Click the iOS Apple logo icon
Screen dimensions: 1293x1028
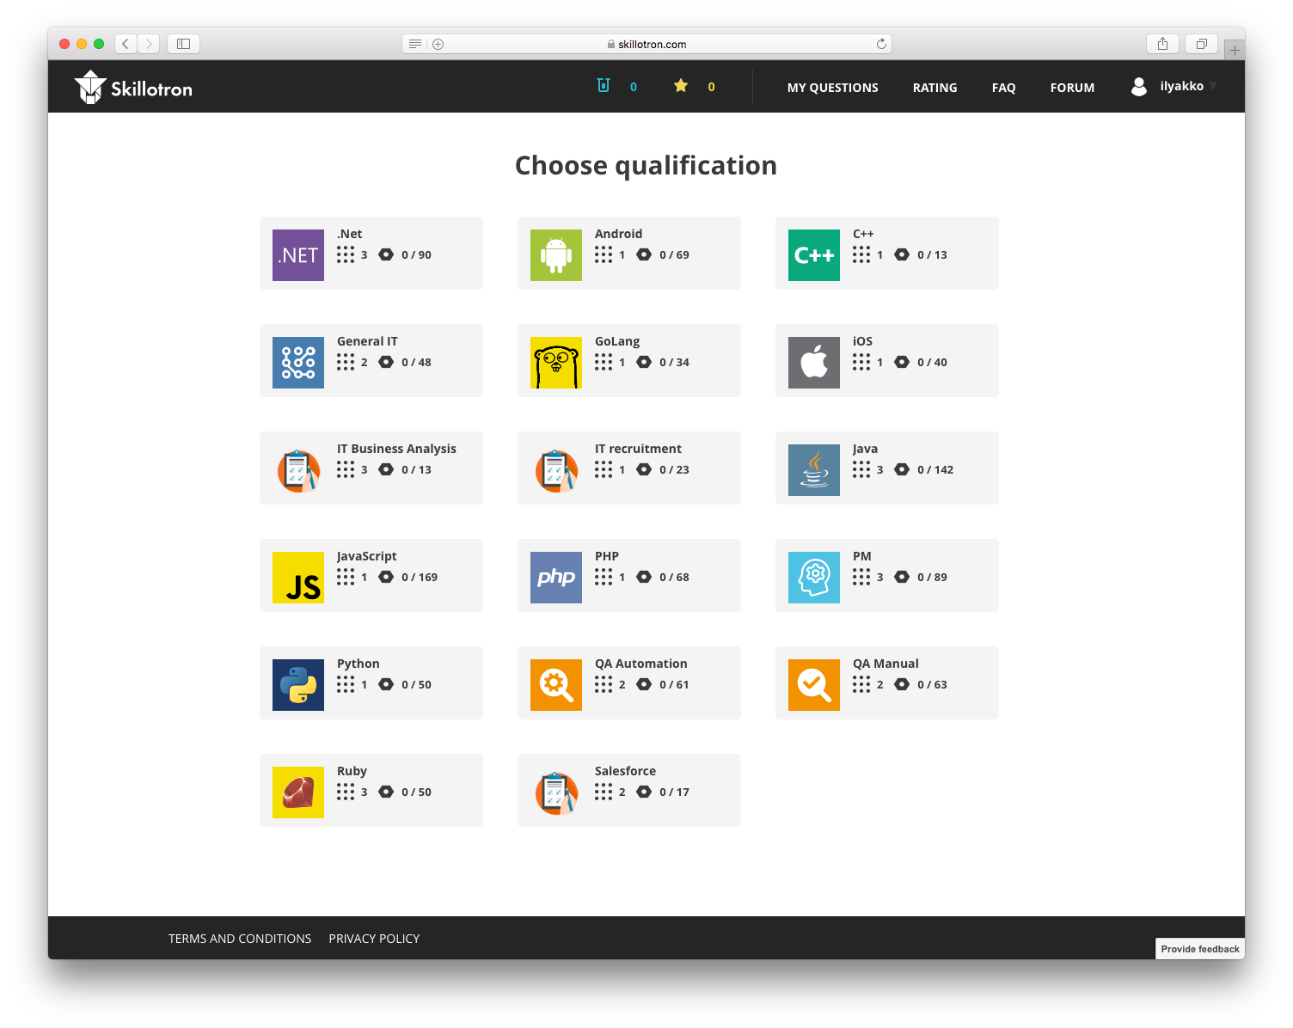pos(813,363)
